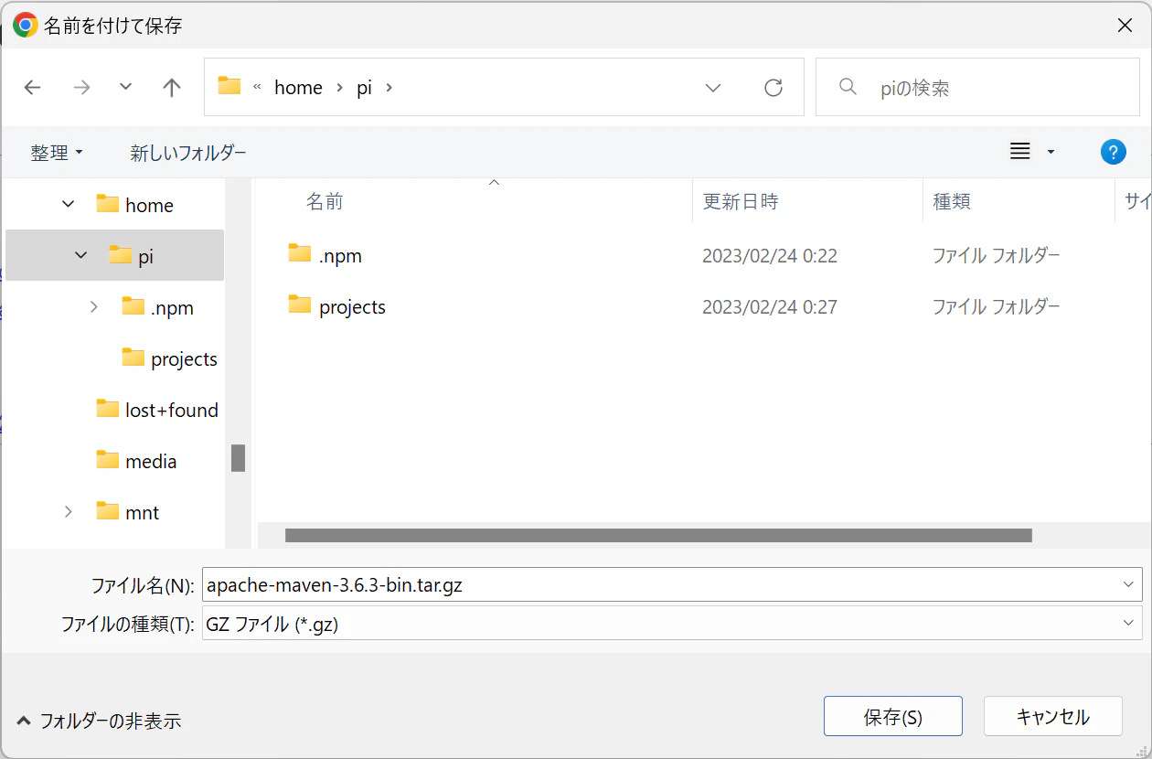Refresh the pi folder listing
The image size is (1152, 759).
pyautogui.click(x=773, y=88)
